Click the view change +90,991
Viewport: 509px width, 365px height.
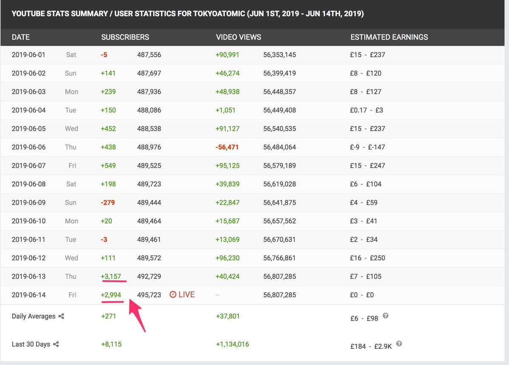[228, 55]
